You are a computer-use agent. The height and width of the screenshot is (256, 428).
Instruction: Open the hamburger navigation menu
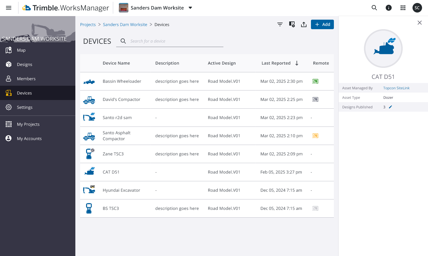tap(9, 8)
